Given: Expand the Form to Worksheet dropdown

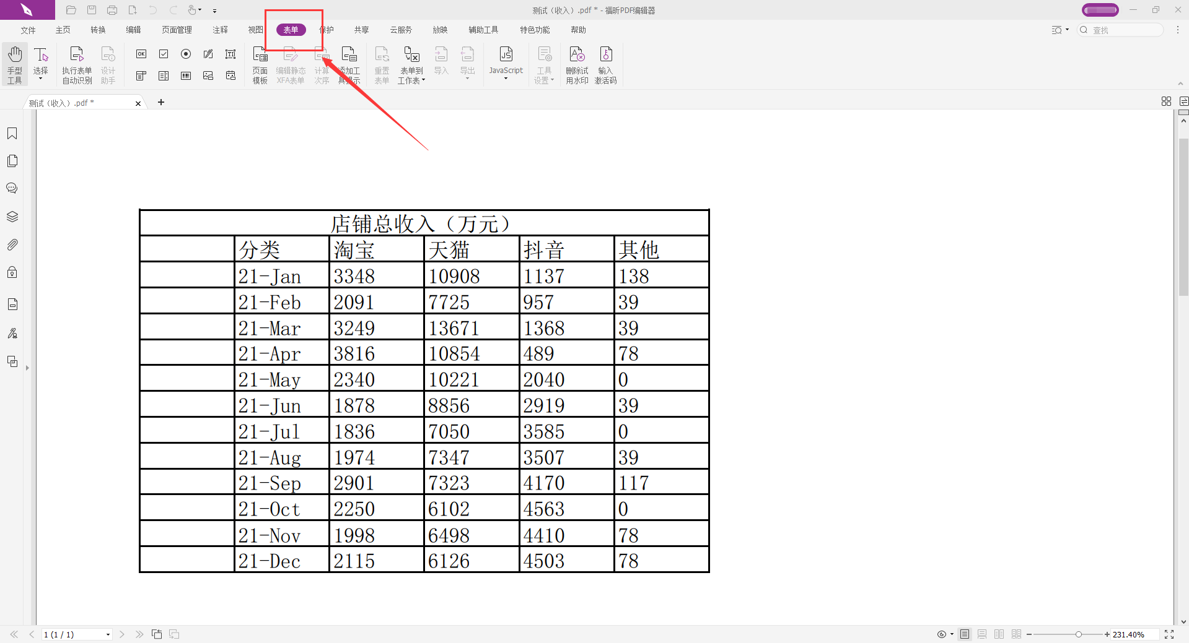Looking at the screenshot, I should pyautogui.click(x=424, y=80).
